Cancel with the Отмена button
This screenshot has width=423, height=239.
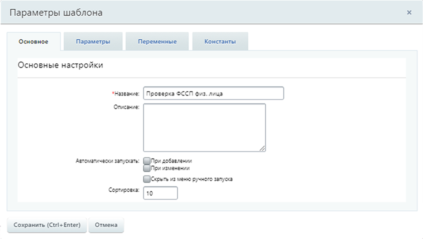[106, 225]
